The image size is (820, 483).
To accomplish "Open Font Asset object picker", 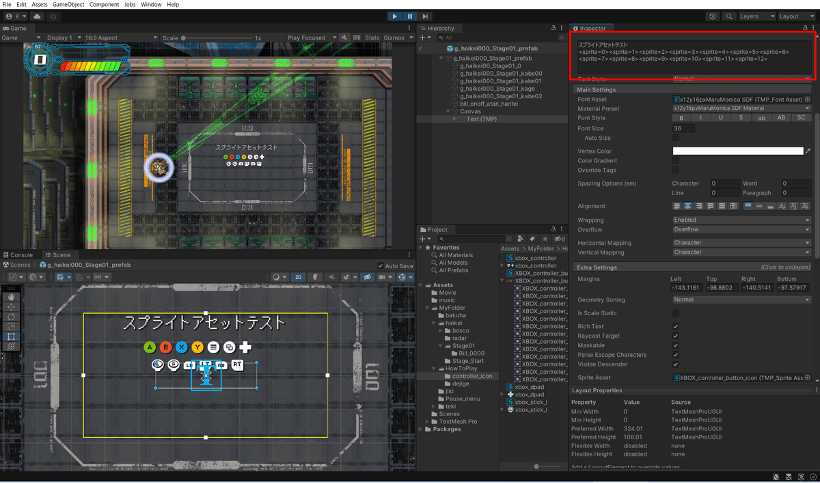I will coord(808,100).
